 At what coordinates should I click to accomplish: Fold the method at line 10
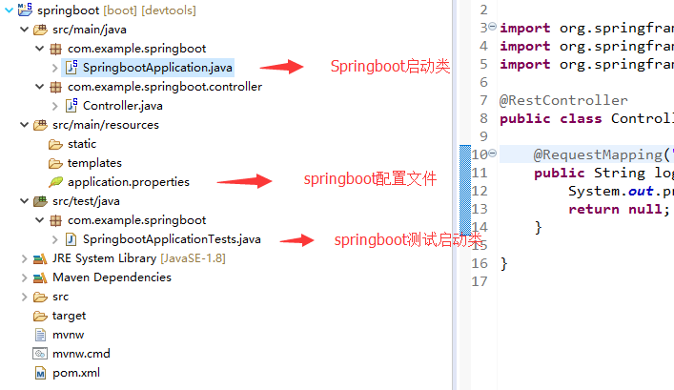point(493,153)
